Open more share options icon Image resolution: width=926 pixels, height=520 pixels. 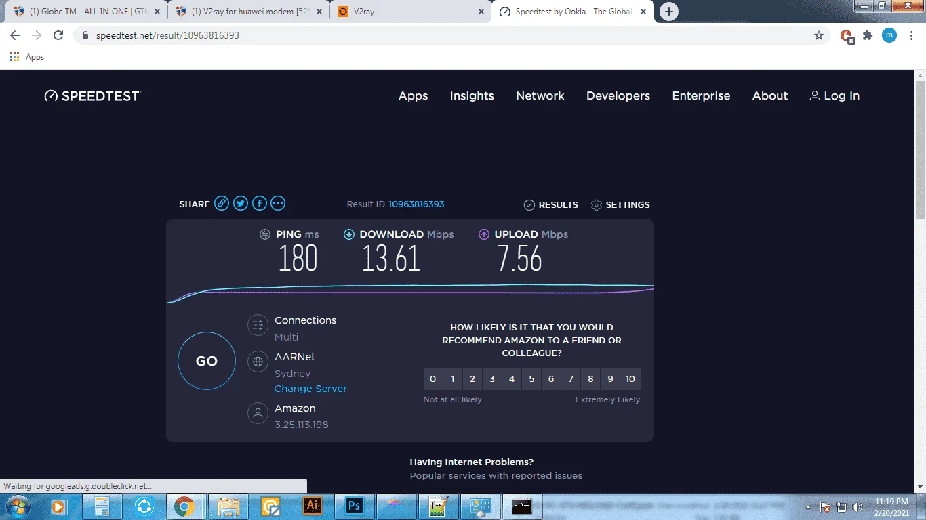coord(278,203)
